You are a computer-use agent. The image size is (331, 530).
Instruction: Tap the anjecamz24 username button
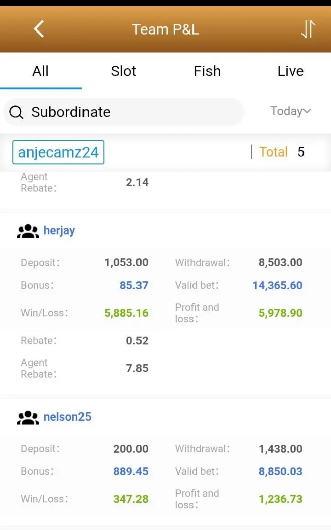tap(58, 152)
